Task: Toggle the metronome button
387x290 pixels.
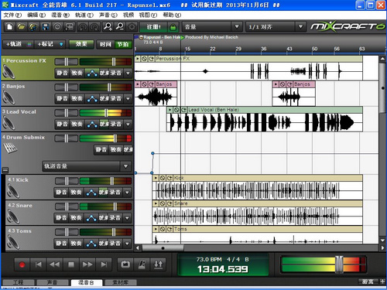Action: tap(142, 264)
